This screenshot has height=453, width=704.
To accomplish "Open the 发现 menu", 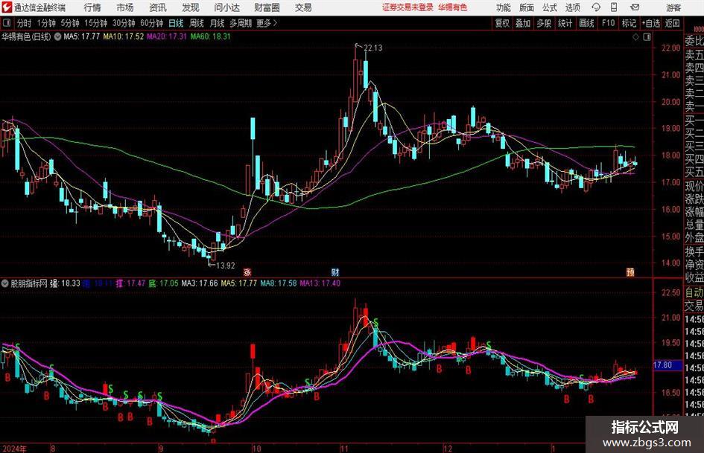I will (191, 7).
